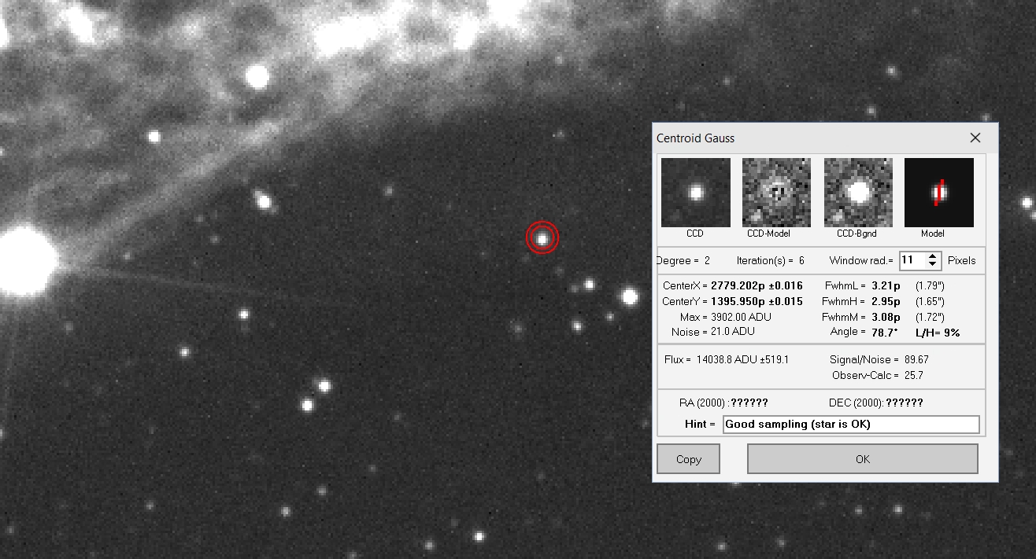Open the CCD-Bgnd preview image

[x=858, y=193]
